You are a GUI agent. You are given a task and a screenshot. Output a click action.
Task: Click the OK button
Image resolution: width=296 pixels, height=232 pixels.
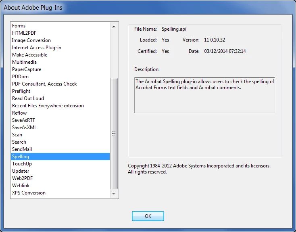pyautogui.click(x=148, y=216)
